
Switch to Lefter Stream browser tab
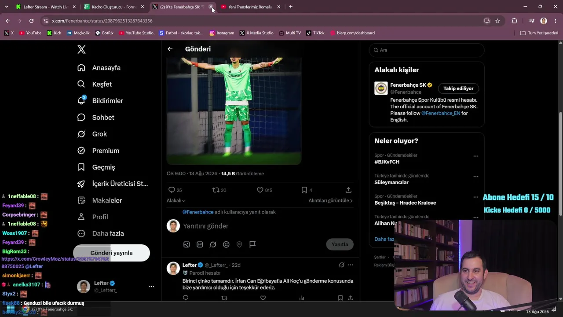tap(46, 7)
